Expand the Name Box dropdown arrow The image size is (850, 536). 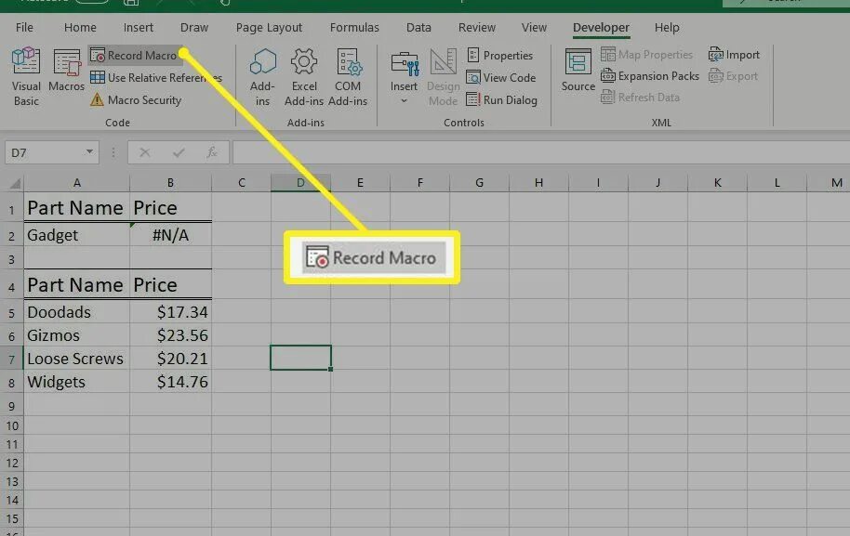pos(89,152)
